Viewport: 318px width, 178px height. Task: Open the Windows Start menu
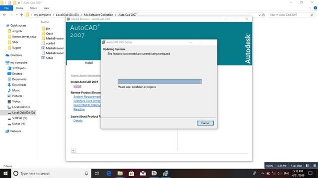pos(5,174)
